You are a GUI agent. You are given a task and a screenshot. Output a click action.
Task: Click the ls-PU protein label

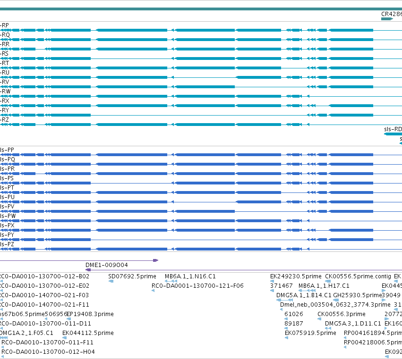[x=7, y=197]
